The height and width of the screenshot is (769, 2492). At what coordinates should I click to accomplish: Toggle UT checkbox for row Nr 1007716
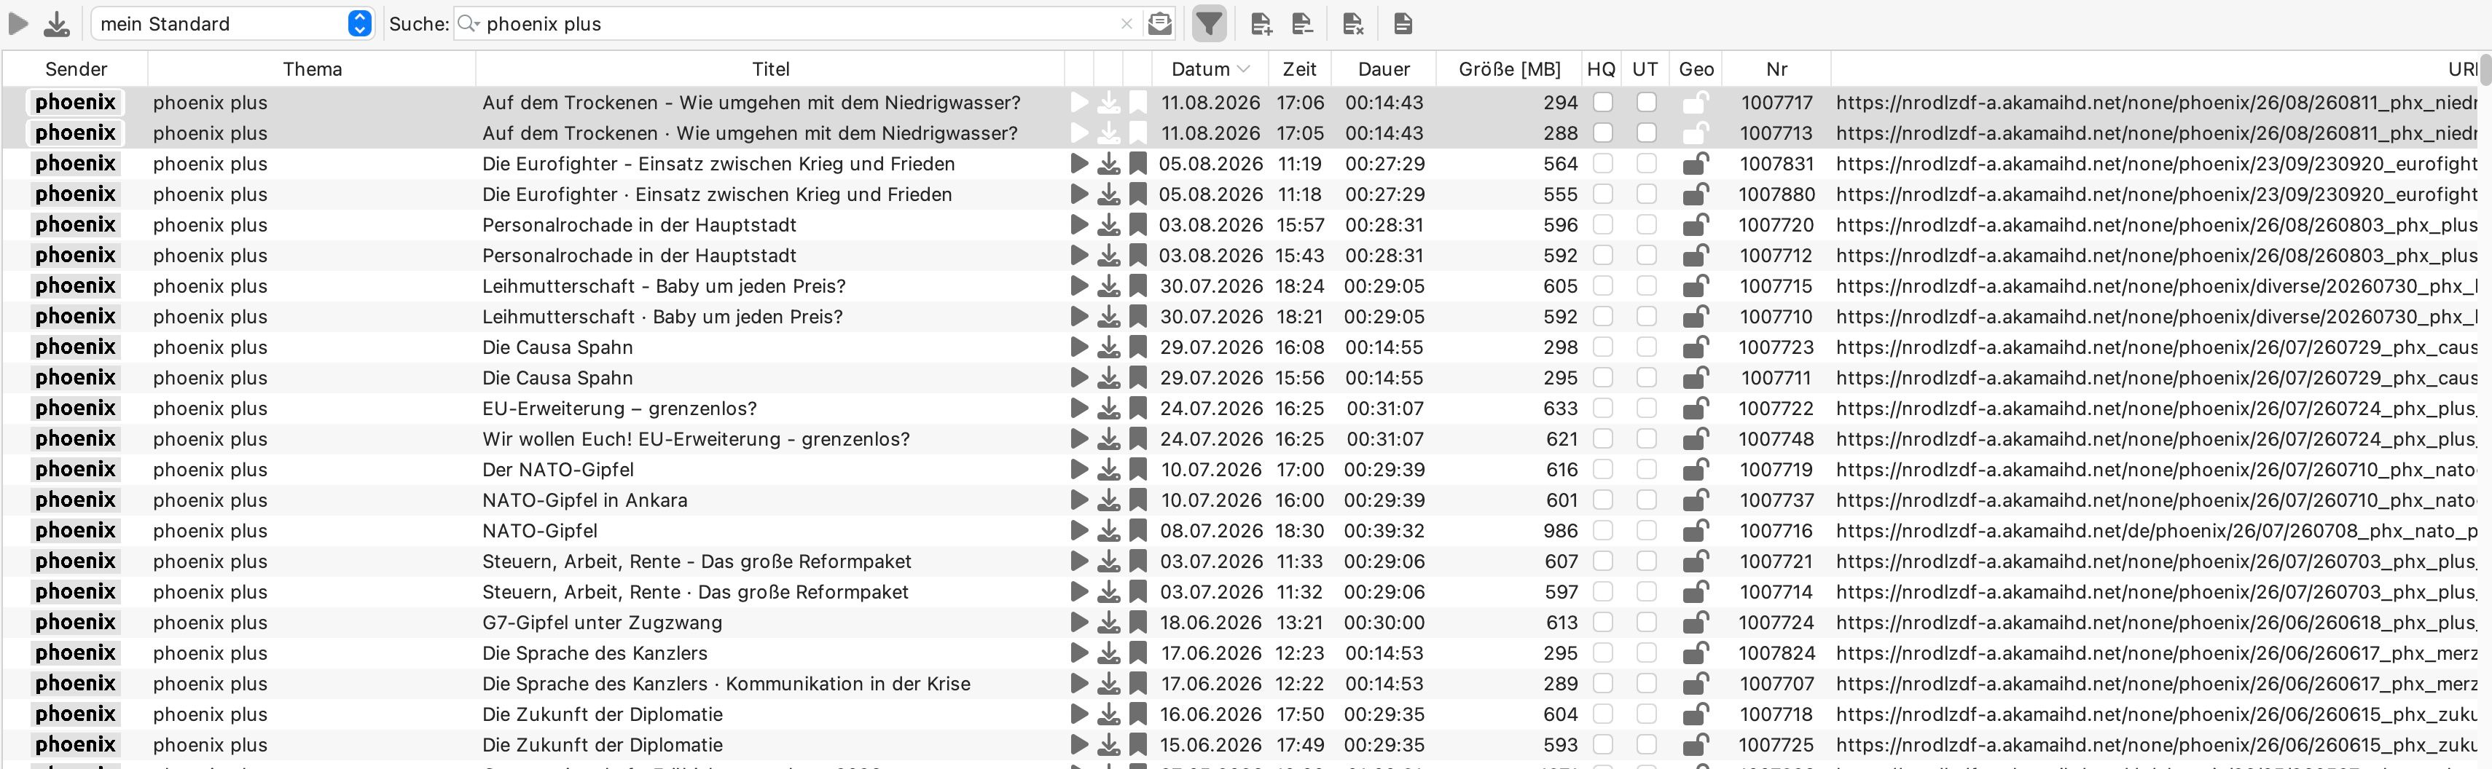(x=1647, y=531)
